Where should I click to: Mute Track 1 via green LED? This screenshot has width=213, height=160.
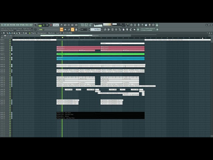pyautogui.click(x=10, y=40)
